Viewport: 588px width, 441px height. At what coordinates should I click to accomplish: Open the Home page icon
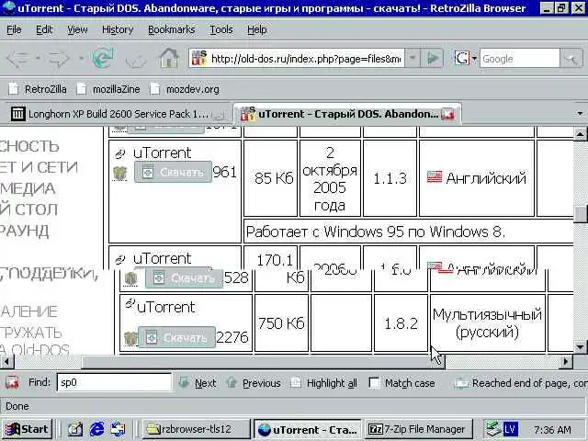pyautogui.click(x=169, y=58)
